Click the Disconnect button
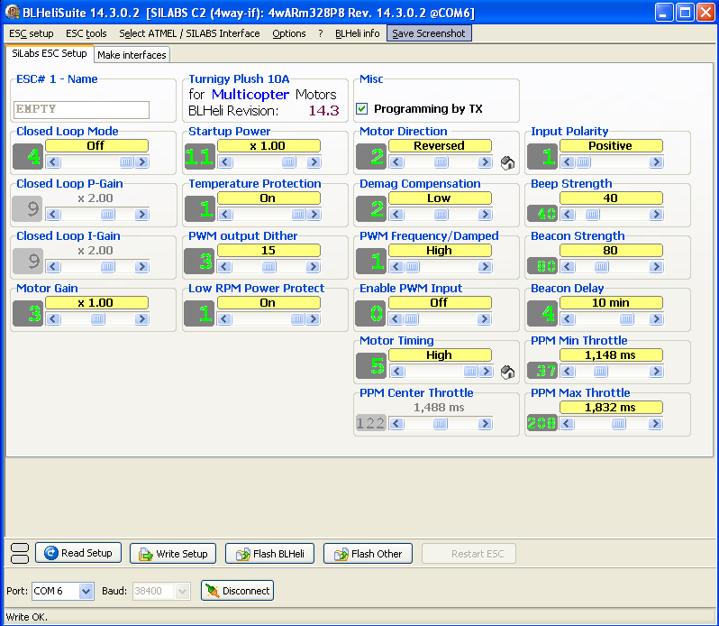The width and height of the screenshot is (719, 626). coord(238,591)
